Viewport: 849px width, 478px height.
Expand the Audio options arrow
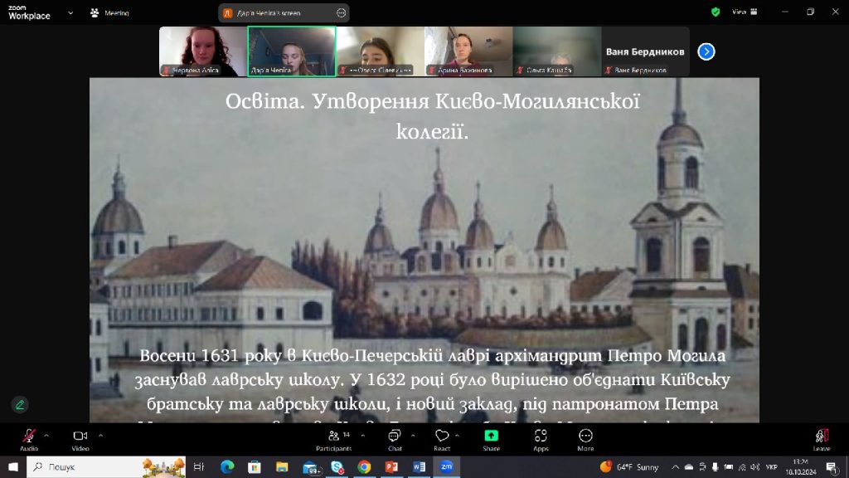point(46,435)
